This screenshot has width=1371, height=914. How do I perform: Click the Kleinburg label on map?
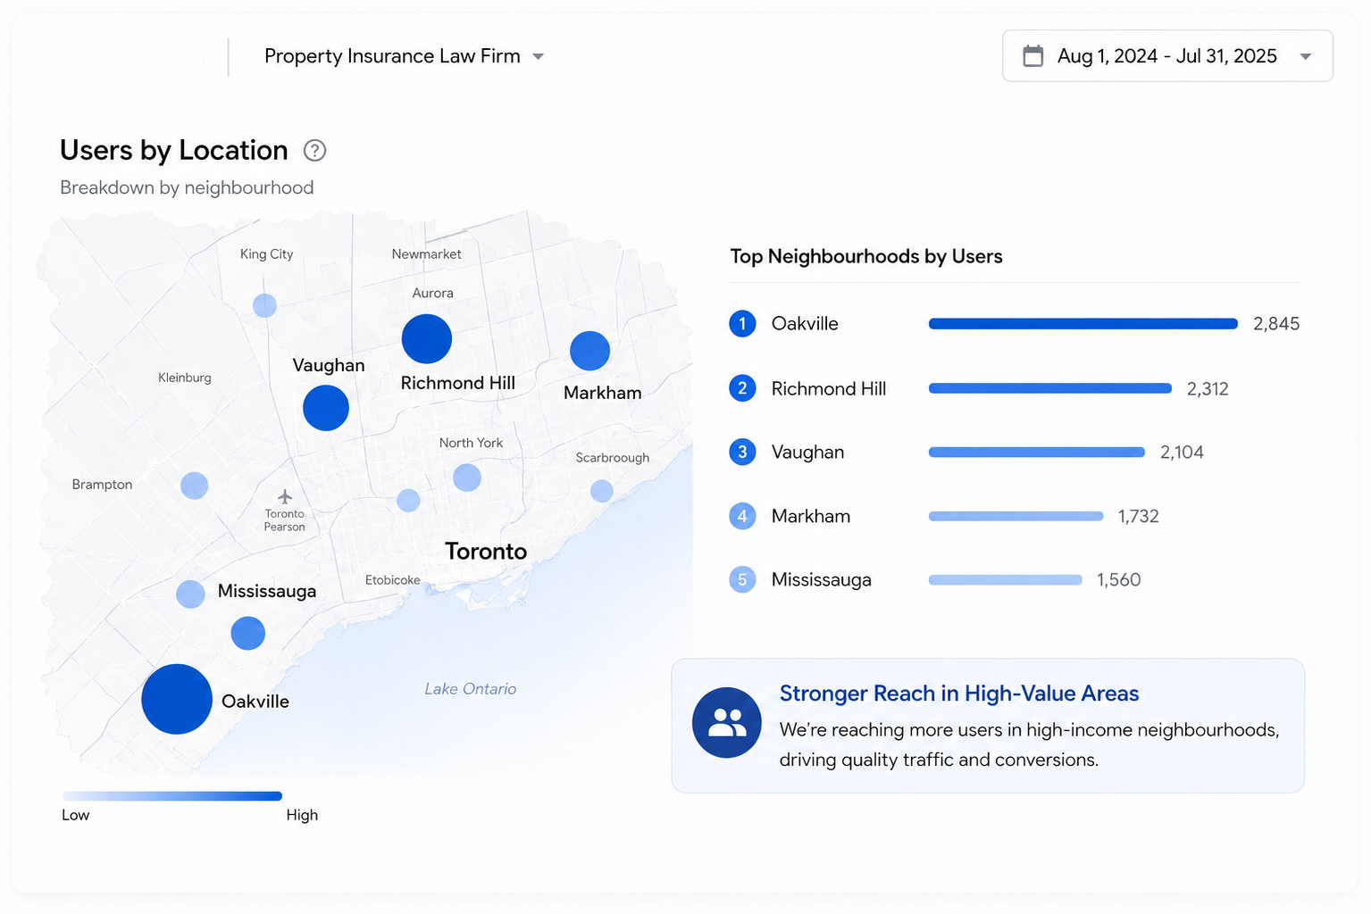pyautogui.click(x=185, y=378)
